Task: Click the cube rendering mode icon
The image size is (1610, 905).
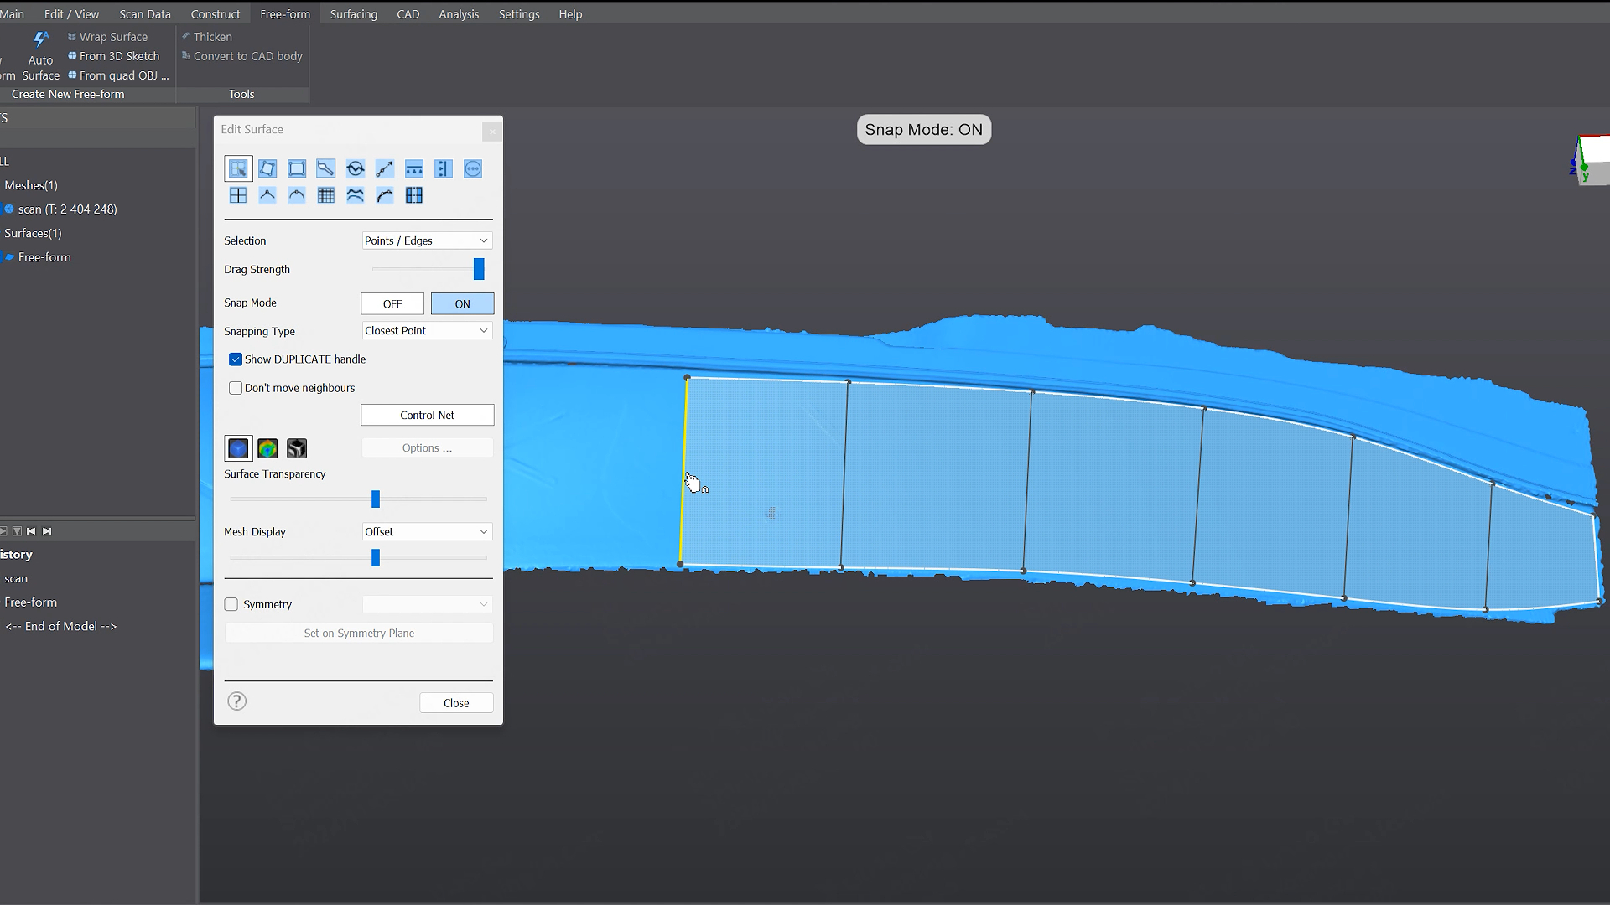Action: 296,448
